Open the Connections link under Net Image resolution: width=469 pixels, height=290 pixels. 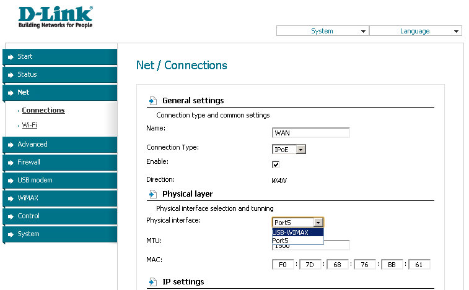[x=43, y=110]
